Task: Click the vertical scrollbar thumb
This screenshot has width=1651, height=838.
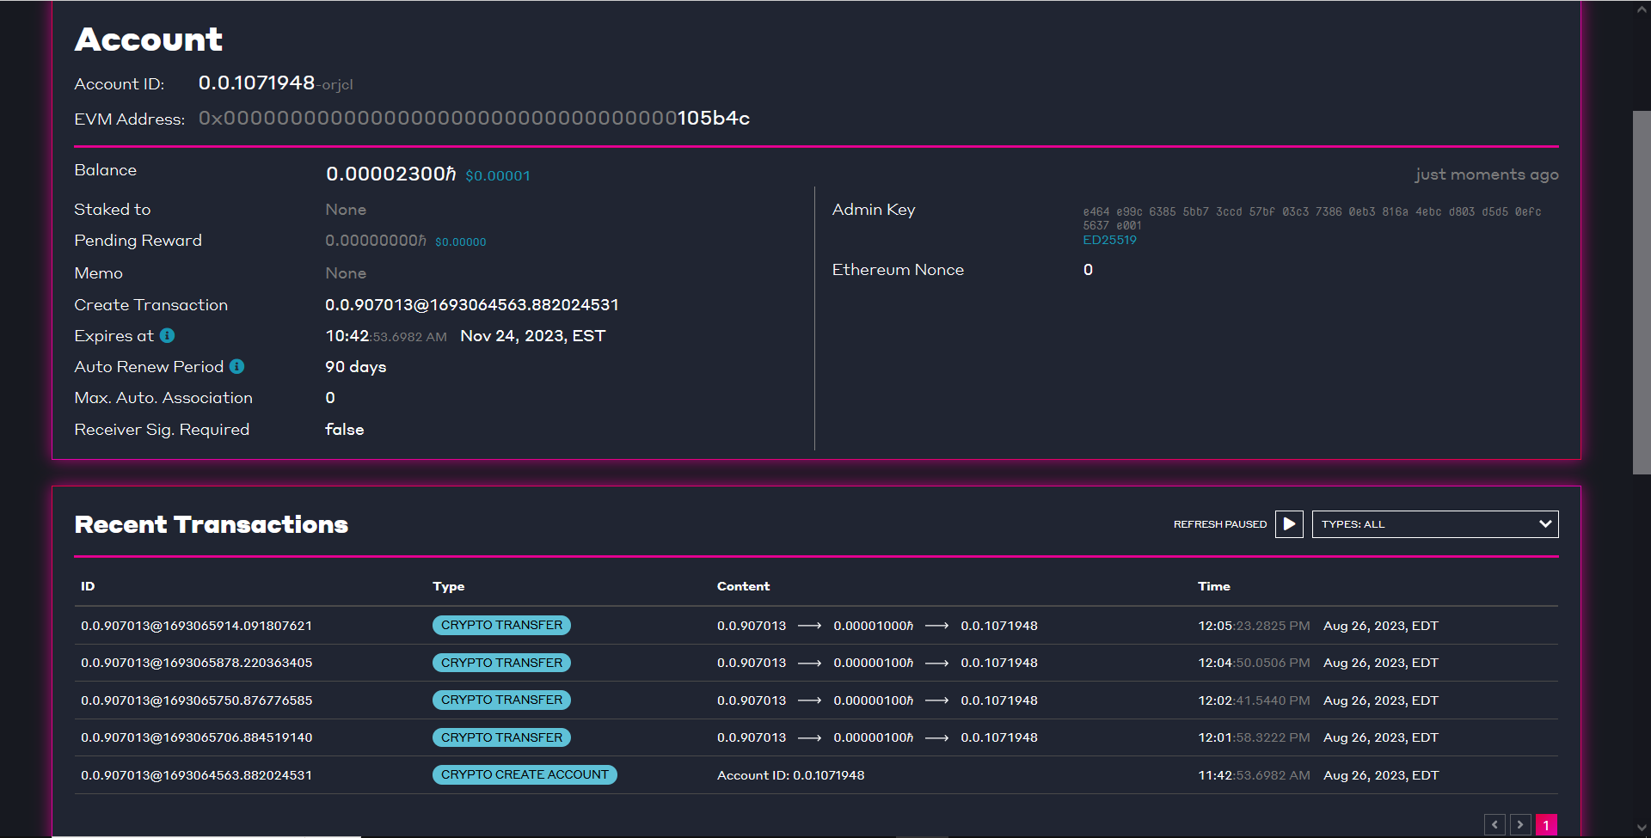Action: tap(1642, 292)
